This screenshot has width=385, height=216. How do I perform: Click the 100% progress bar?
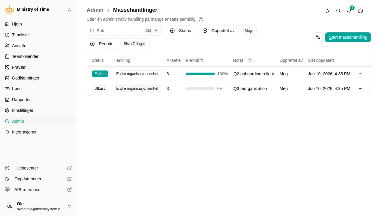(x=200, y=74)
